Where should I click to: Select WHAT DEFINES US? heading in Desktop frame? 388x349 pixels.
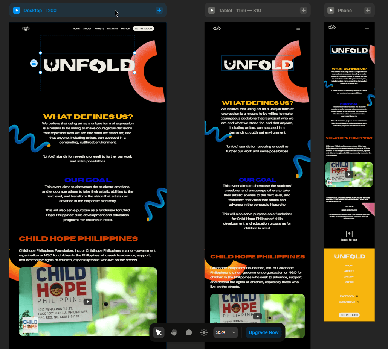point(88,117)
